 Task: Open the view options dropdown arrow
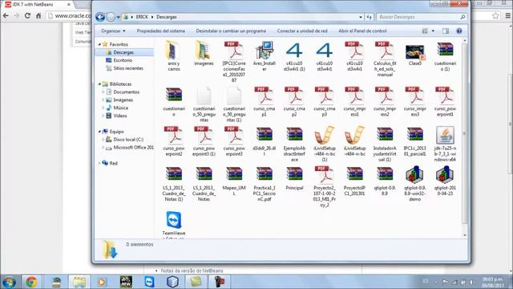point(433,31)
